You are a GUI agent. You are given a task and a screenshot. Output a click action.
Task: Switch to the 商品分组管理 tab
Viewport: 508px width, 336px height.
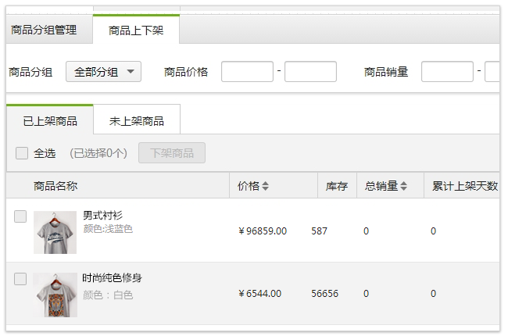44,30
